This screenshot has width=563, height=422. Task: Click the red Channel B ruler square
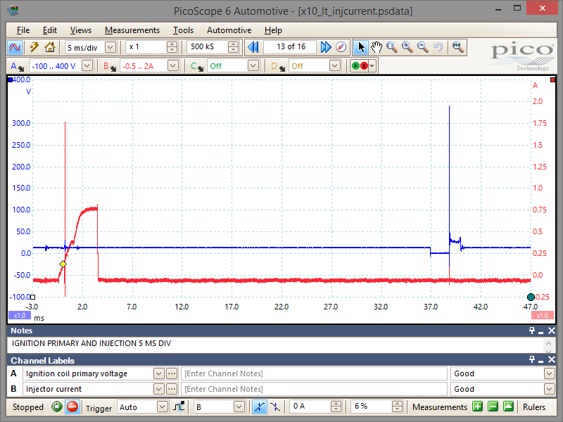click(552, 79)
